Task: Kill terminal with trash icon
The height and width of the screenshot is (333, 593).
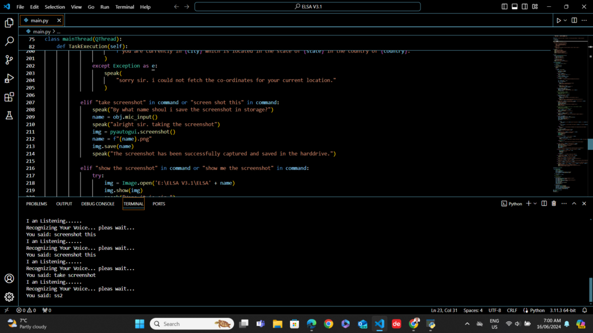Action: [x=554, y=203]
